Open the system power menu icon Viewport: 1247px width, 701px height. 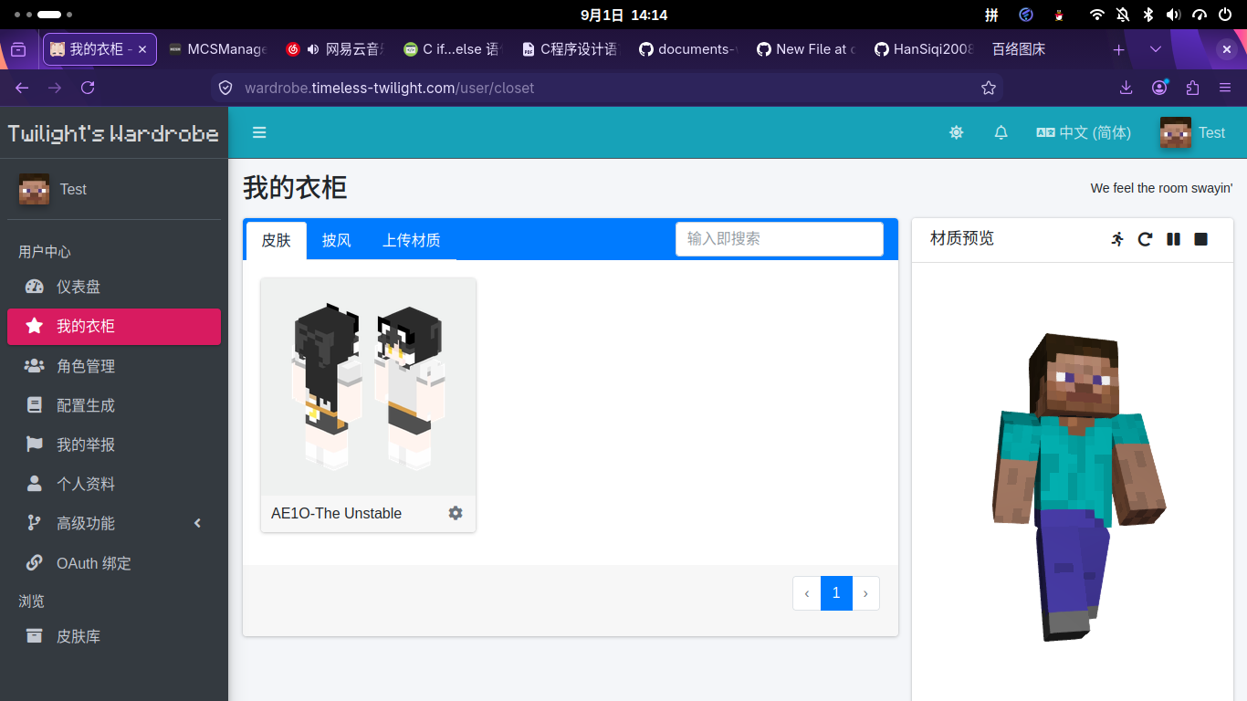point(1225,15)
